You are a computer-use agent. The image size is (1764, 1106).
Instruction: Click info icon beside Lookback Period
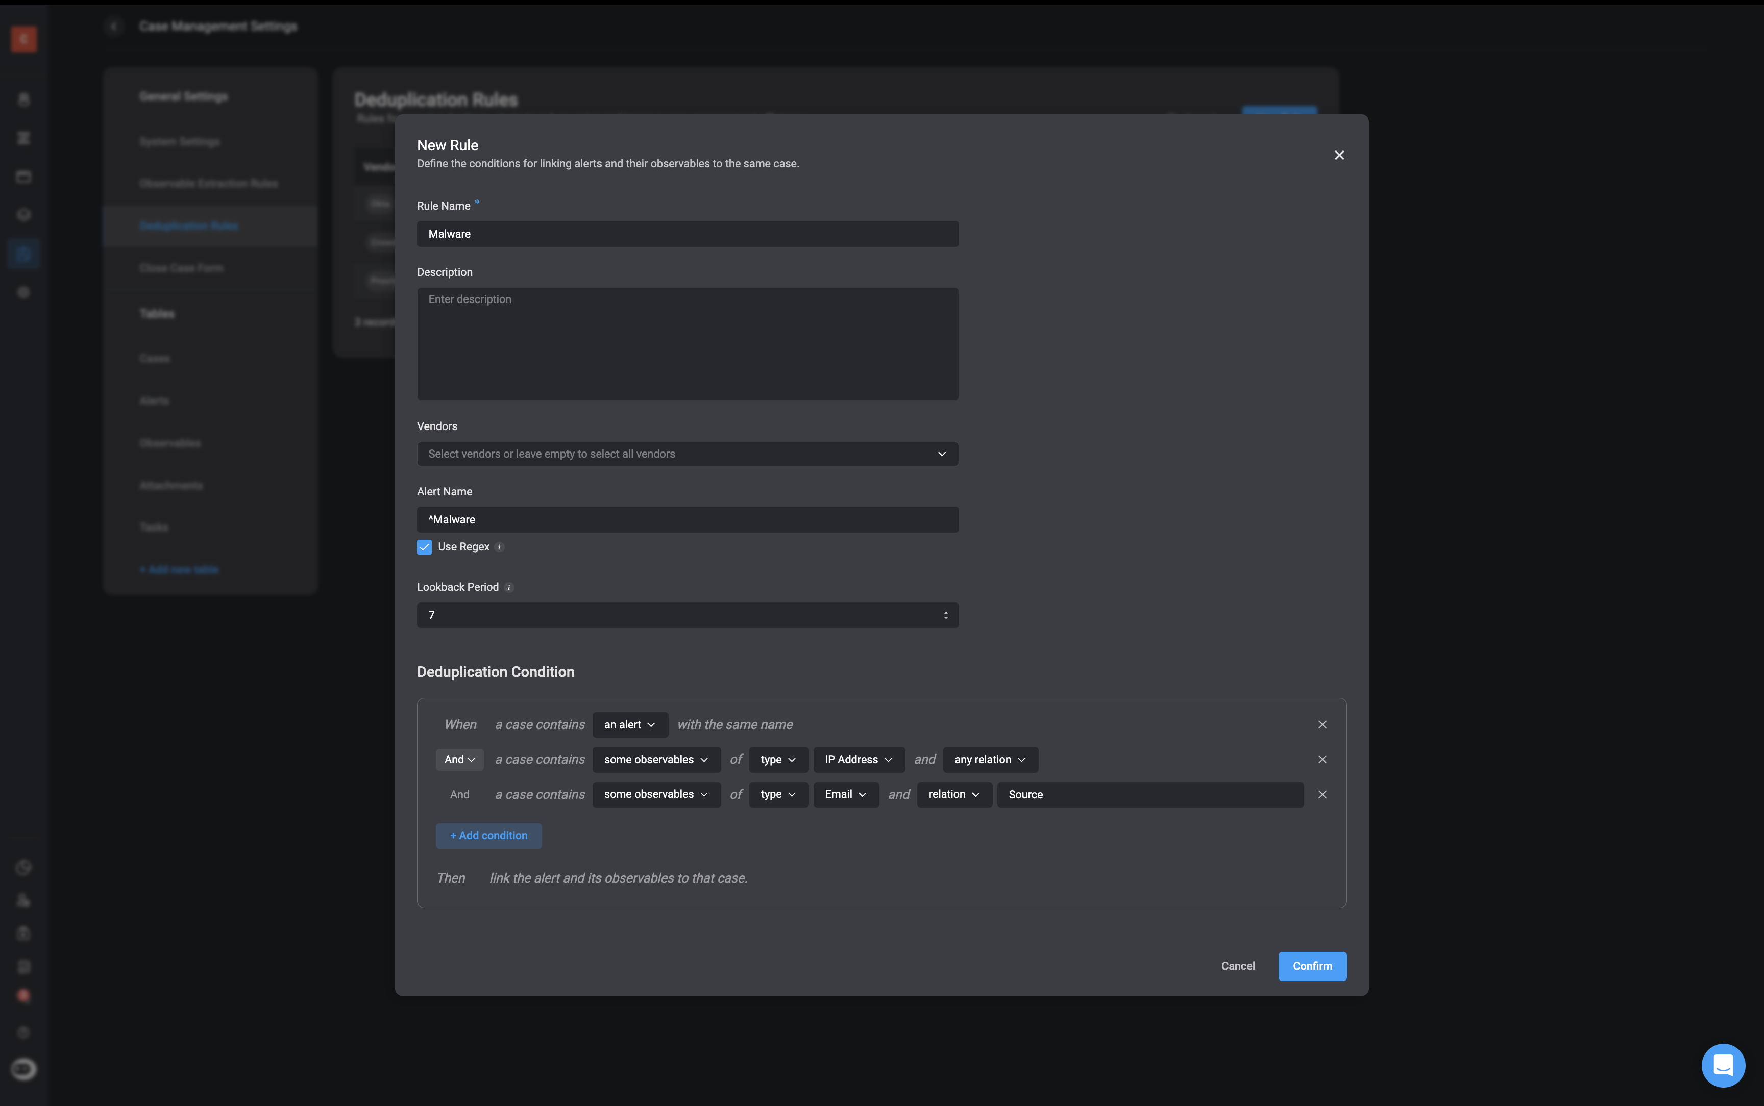tap(509, 587)
